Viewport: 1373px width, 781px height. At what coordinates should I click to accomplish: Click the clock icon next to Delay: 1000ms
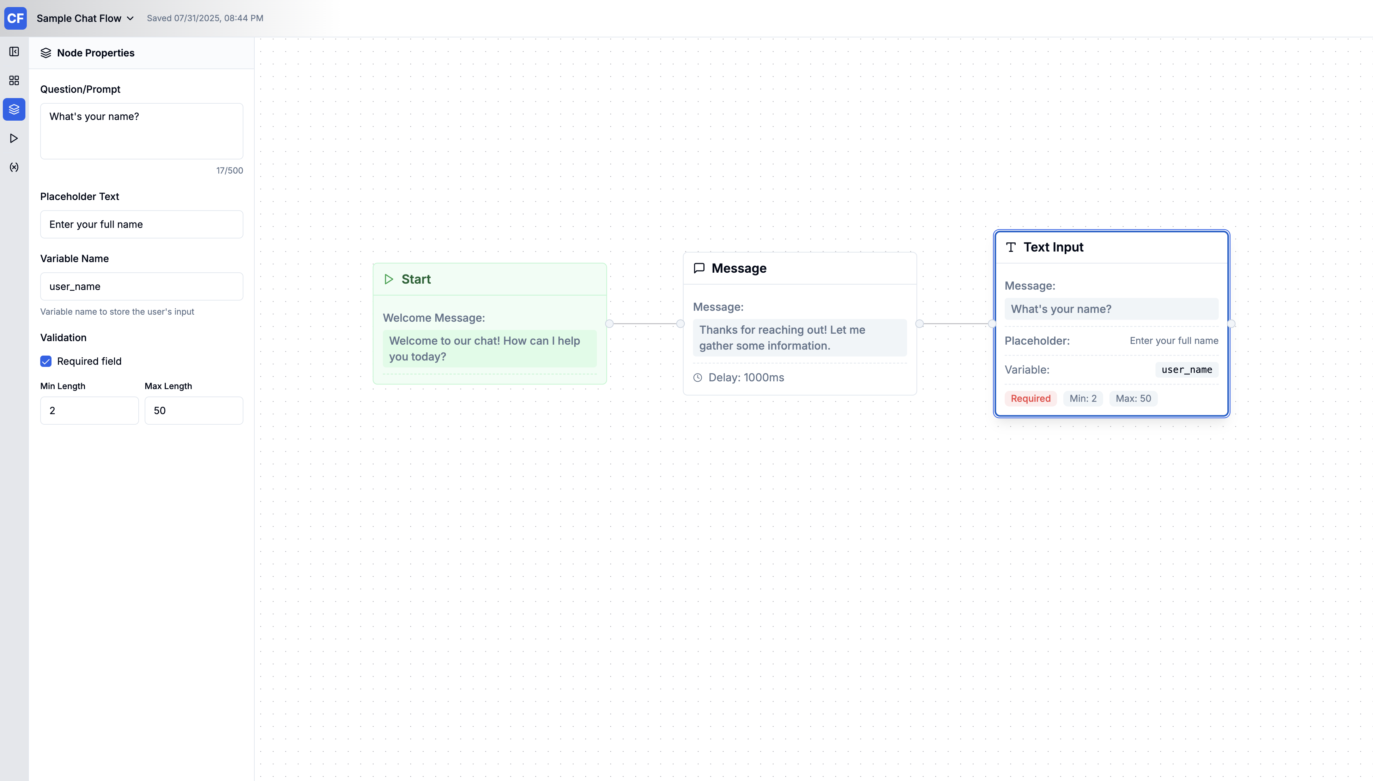pos(698,377)
